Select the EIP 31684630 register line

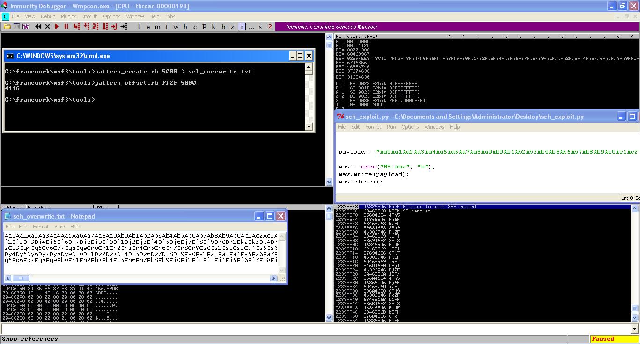[x=353, y=77]
